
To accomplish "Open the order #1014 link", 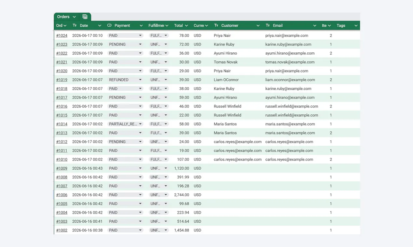I will (x=62, y=124).
